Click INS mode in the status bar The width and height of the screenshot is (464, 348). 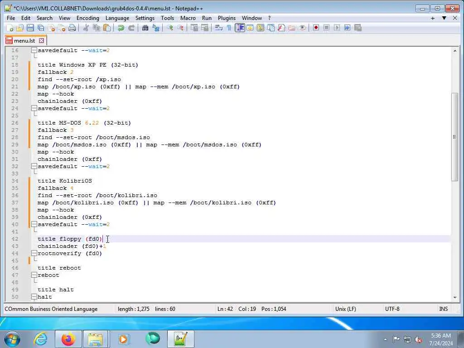(x=443, y=309)
